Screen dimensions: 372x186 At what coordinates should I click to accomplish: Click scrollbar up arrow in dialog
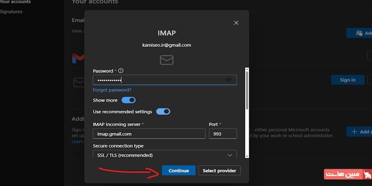pos(247,69)
